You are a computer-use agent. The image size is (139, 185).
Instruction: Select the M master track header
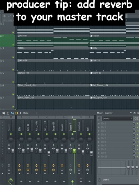pyautogui.click(x=11, y=117)
